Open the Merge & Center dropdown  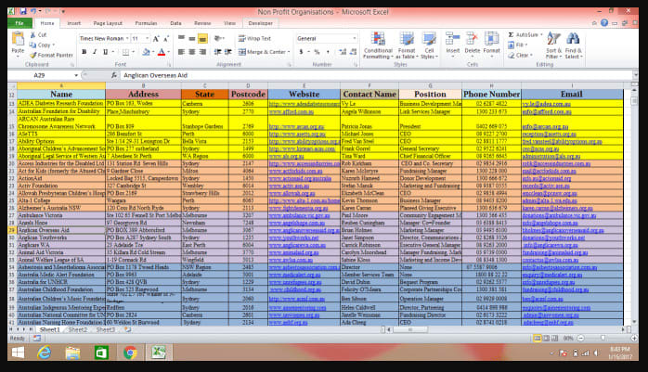pos(288,52)
